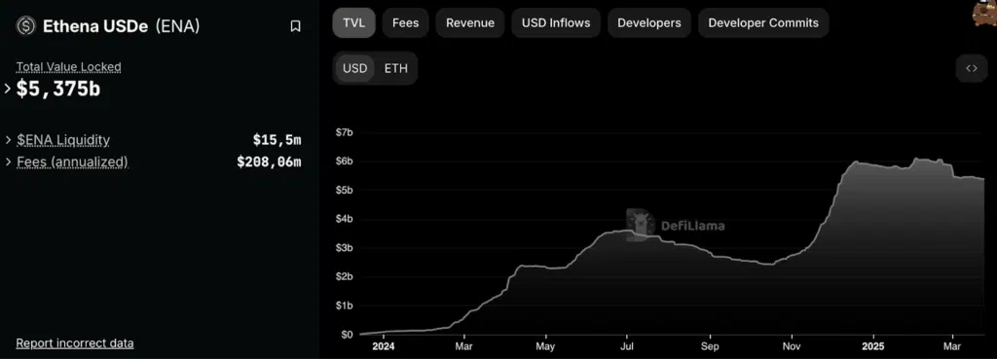
Task: Click the Report incorrect data link
Action: click(75, 343)
